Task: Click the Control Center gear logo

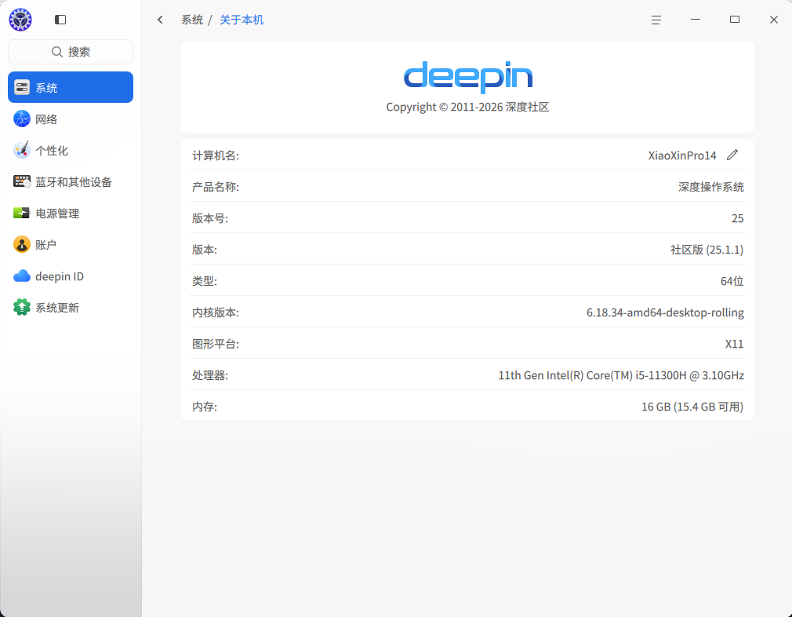Action: coord(20,20)
